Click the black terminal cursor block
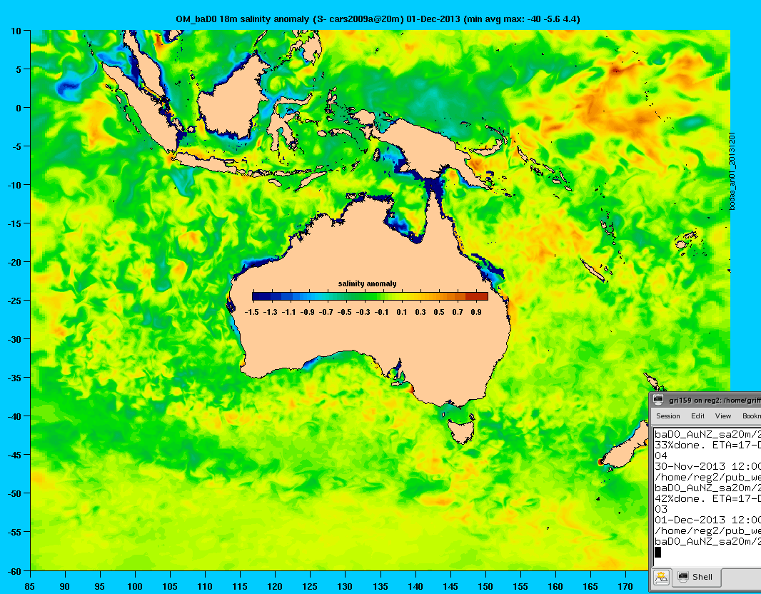The height and width of the screenshot is (594, 761). [657, 553]
